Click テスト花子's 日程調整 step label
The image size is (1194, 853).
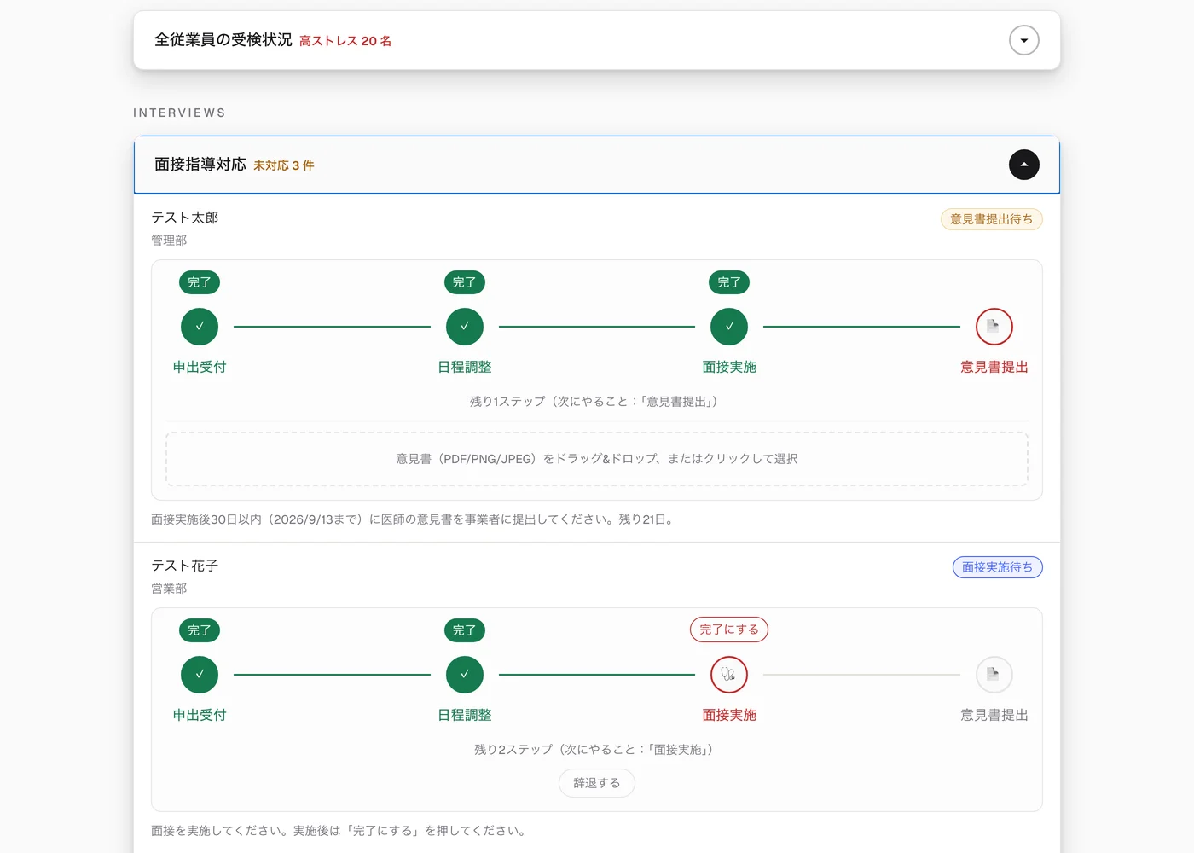[465, 715]
